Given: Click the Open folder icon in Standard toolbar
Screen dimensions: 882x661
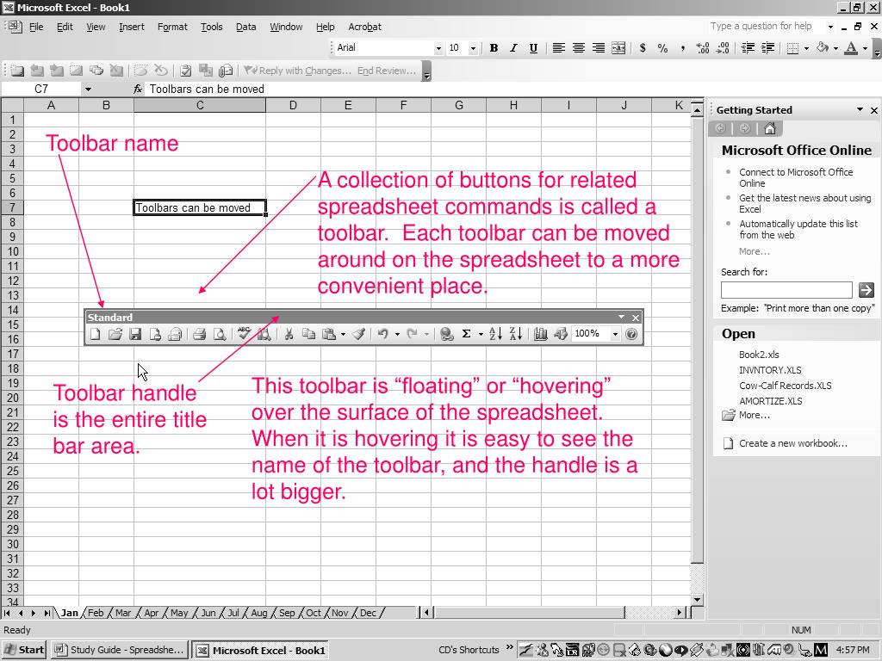Looking at the screenshot, I should point(115,335).
